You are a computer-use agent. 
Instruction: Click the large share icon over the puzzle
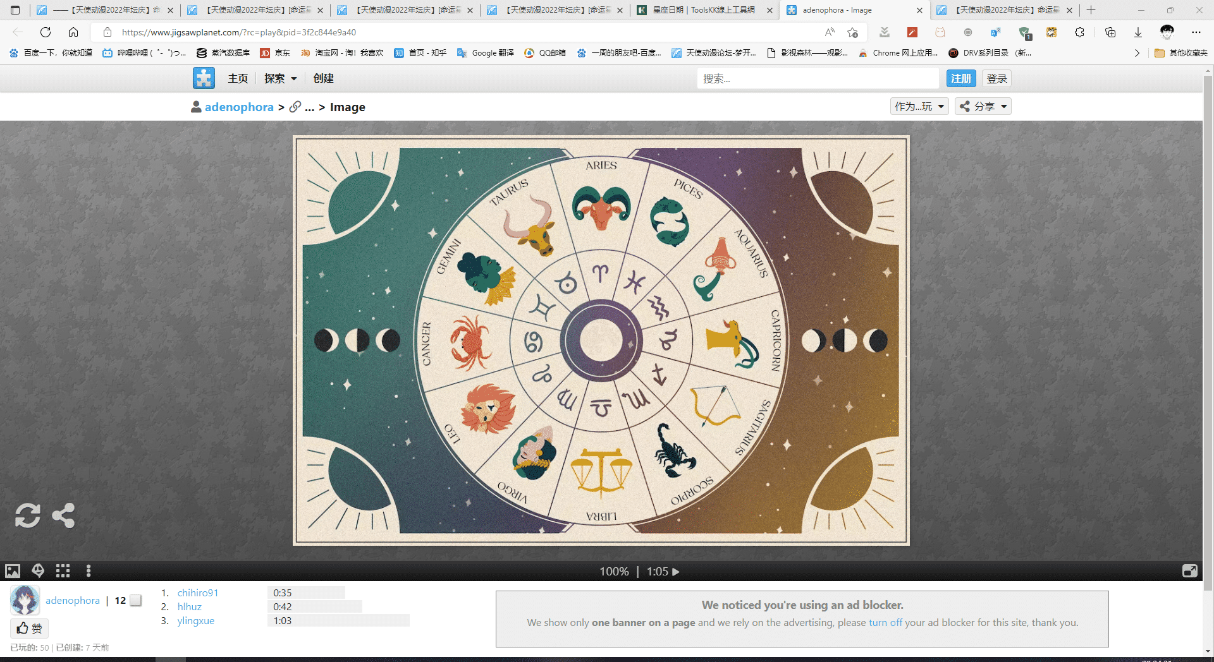tap(63, 515)
